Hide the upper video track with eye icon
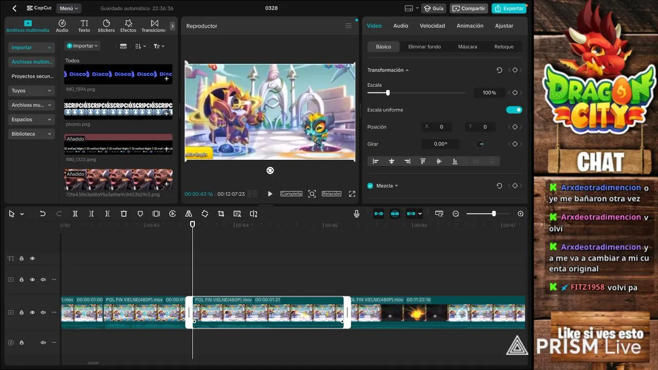This screenshot has width=658, height=370. click(32, 280)
